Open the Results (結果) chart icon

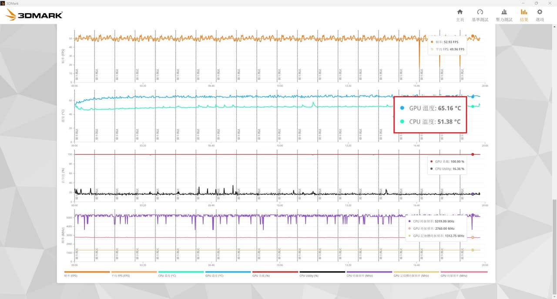click(x=524, y=15)
